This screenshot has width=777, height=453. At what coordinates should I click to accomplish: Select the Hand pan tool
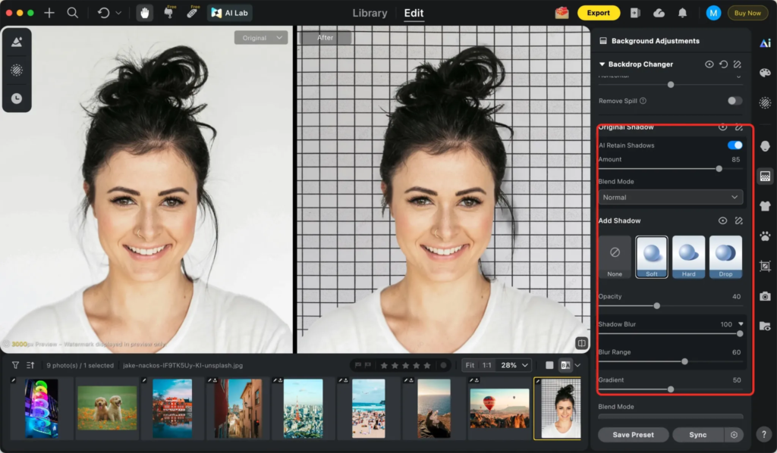pos(144,13)
